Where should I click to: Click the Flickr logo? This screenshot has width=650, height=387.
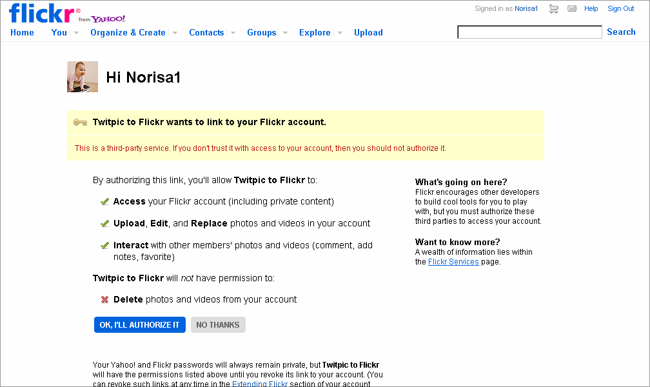point(41,14)
